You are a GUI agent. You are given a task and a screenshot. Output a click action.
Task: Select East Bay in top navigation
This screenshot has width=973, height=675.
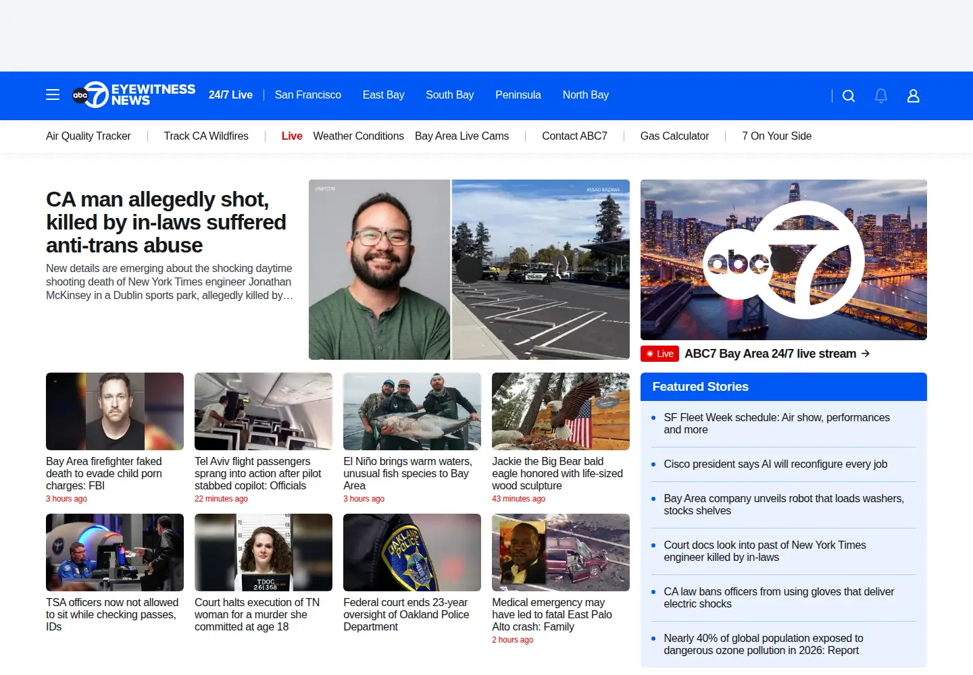(384, 95)
